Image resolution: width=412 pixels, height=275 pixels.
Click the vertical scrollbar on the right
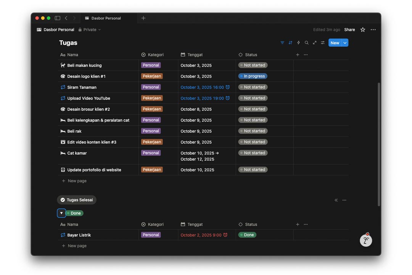[379, 144]
